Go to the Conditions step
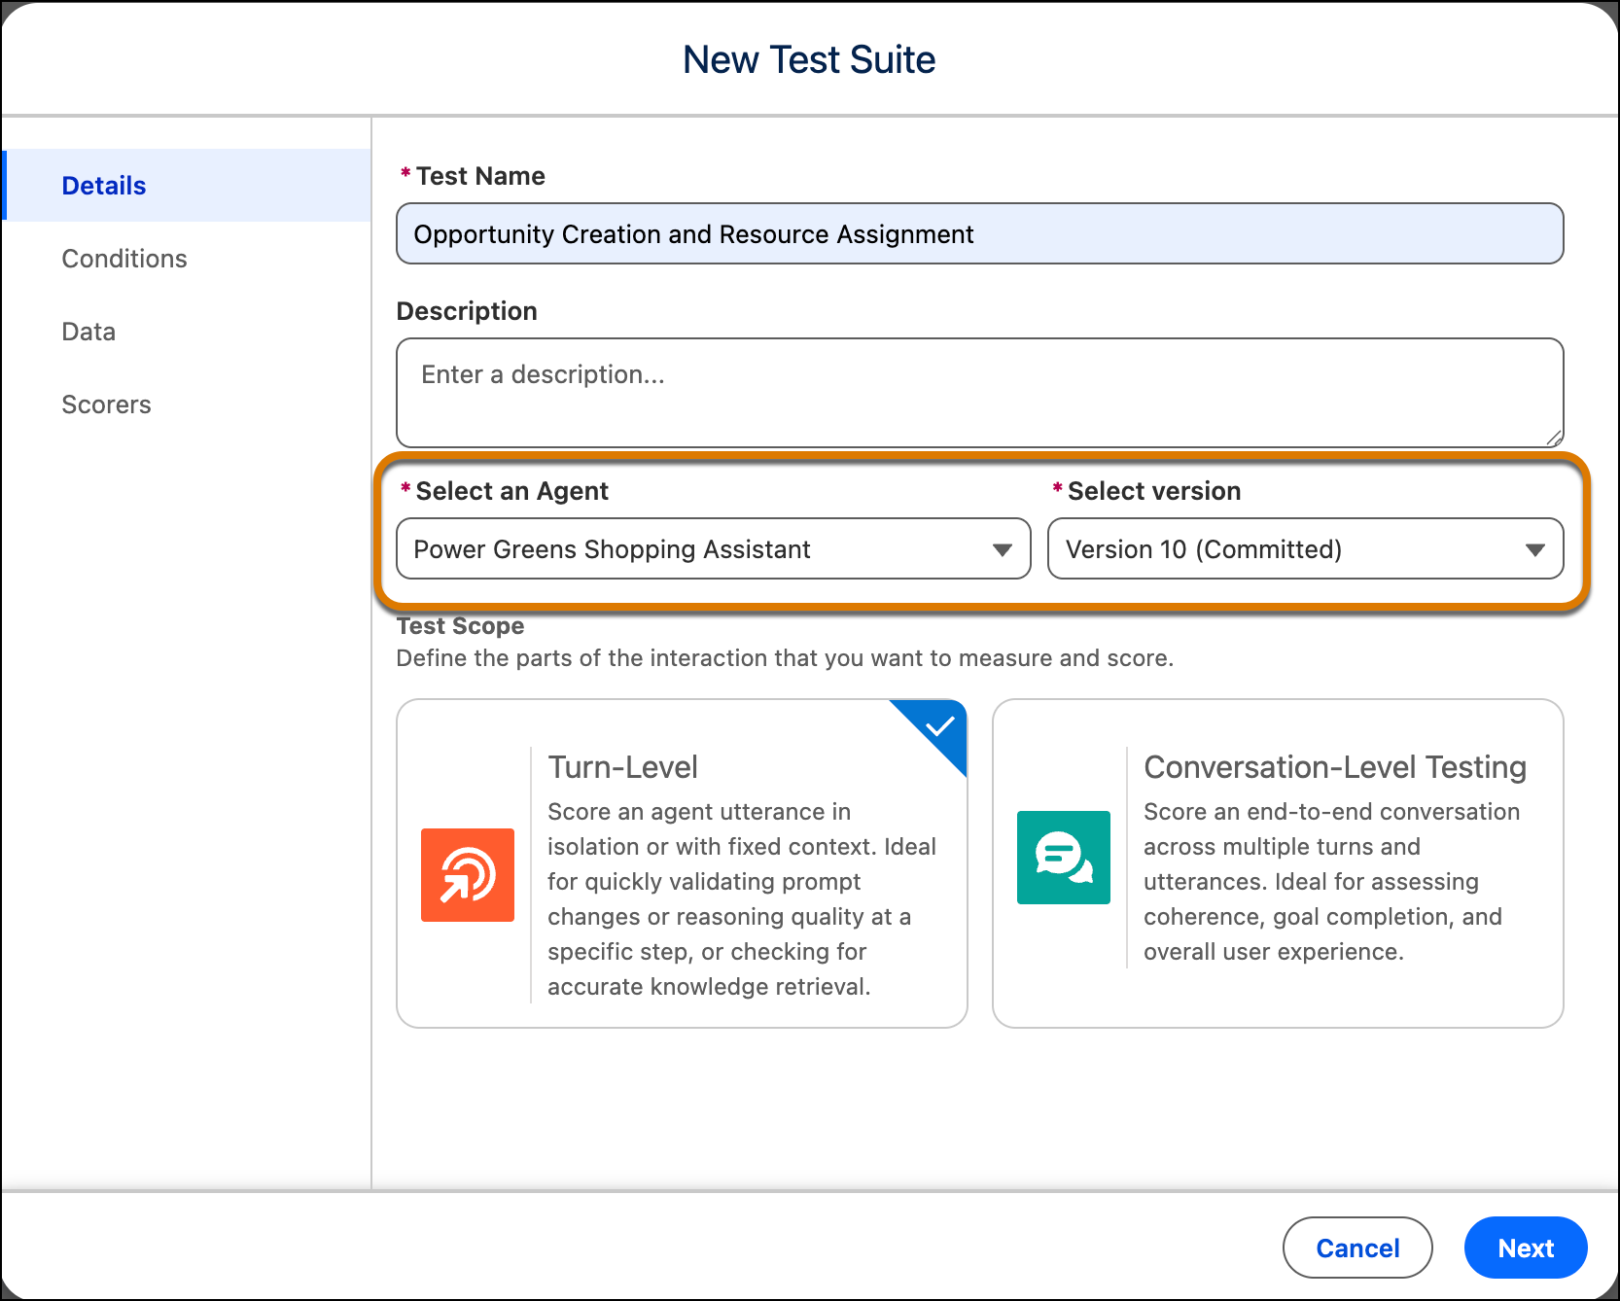The image size is (1620, 1301). 124,259
